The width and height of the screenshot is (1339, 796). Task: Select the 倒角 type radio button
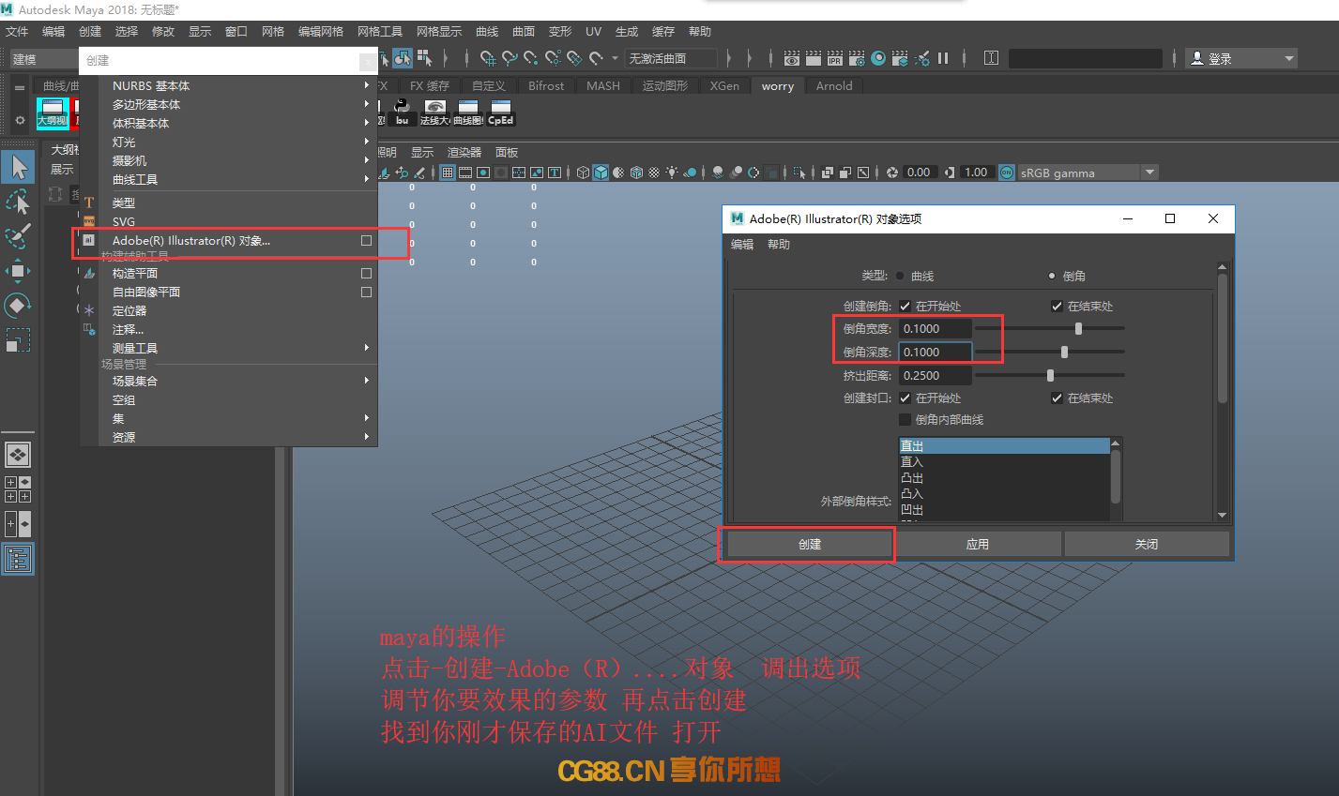pyautogui.click(x=1052, y=276)
